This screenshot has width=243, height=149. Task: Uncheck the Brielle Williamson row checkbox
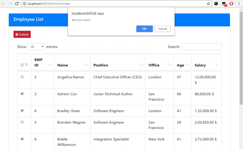[22, 139]
